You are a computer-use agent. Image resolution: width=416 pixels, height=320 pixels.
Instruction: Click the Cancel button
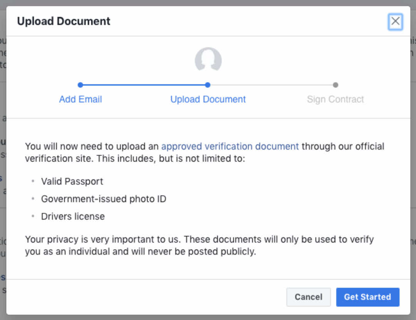tap(309, 297)
